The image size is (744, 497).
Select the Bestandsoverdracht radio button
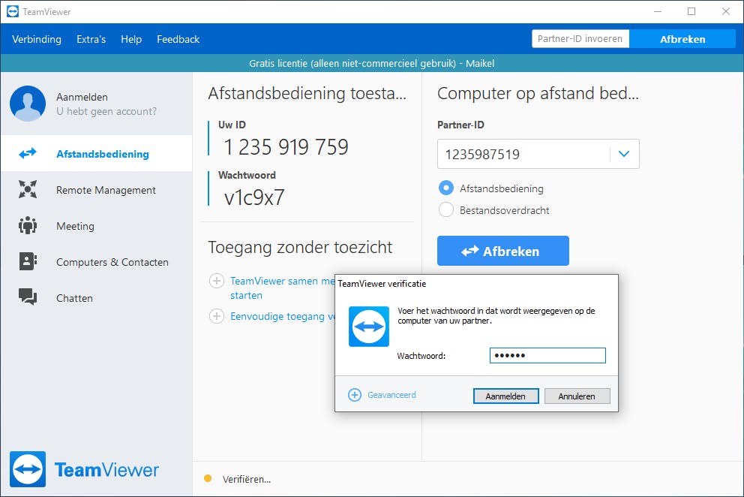446,209
